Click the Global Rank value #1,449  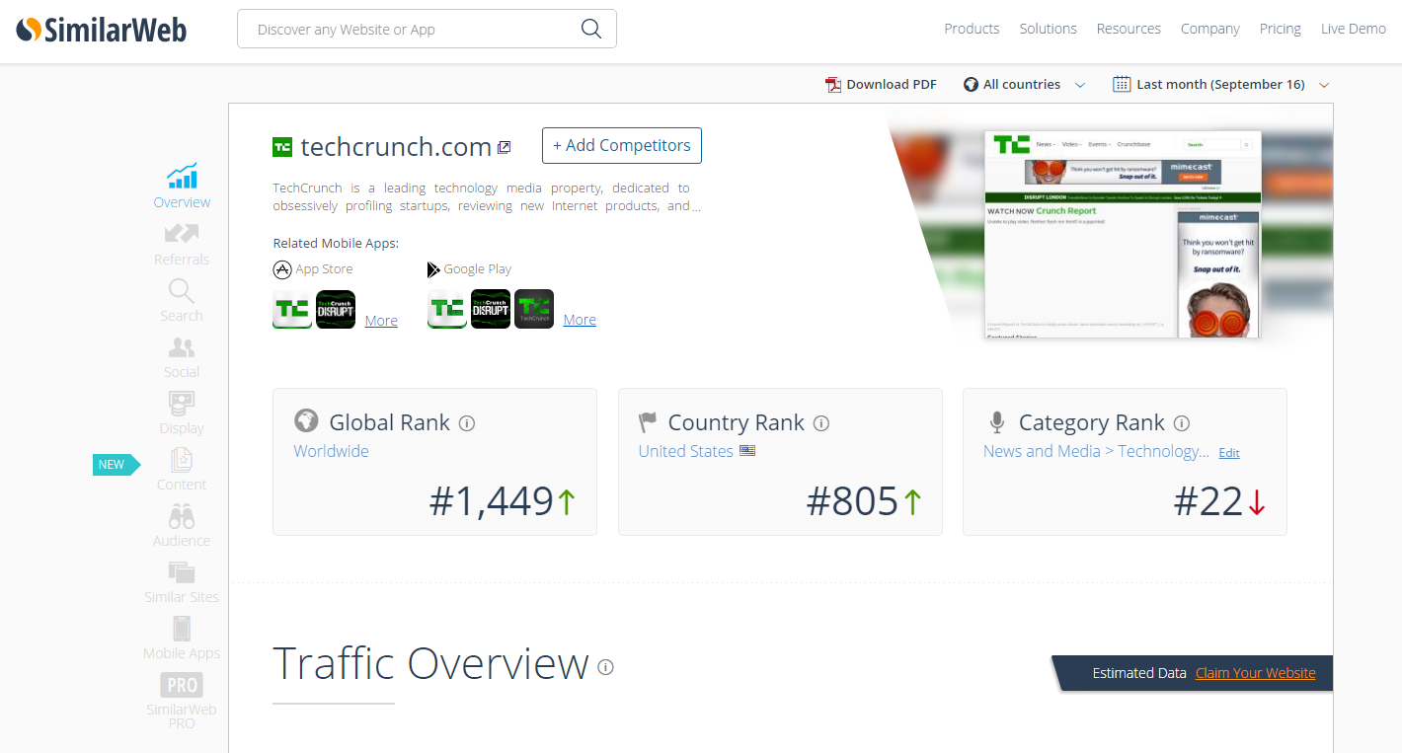coord(491,501)
